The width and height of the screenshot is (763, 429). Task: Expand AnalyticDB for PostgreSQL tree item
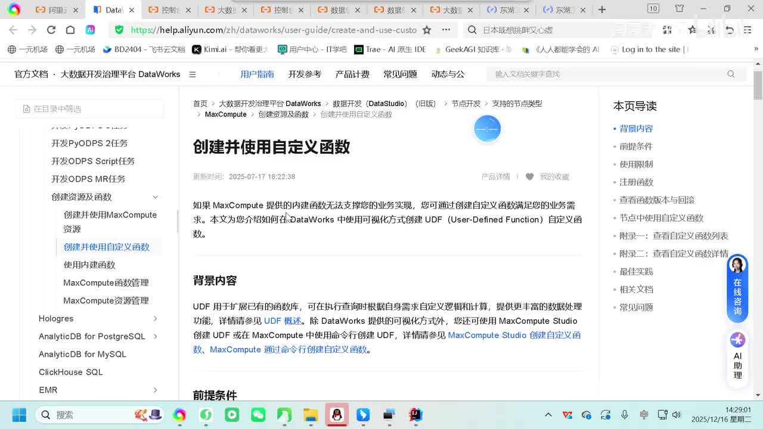click(155, 337)
